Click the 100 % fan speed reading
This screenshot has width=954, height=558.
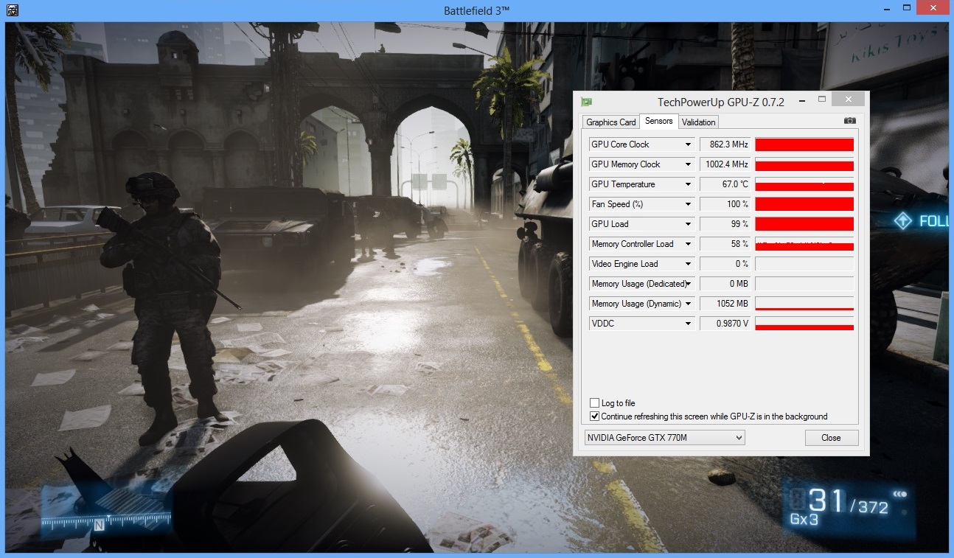725,204
